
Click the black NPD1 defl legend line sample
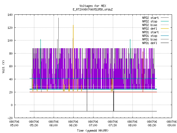pos(165,43)
